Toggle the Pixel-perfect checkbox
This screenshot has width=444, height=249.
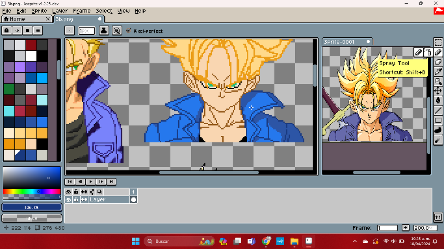144,31
